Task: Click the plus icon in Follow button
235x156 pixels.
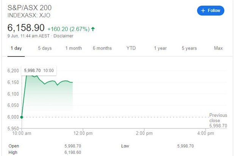Action: coord(203,11)
